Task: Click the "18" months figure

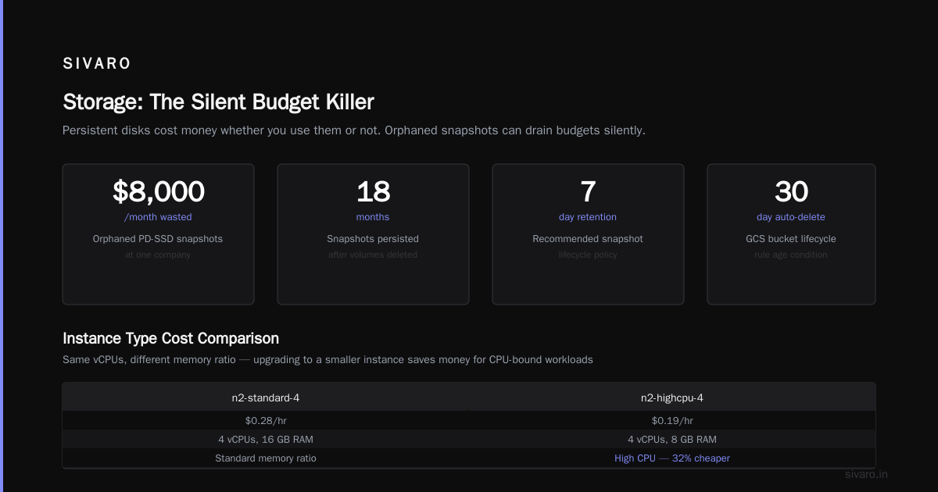Action: [x=373, y=191]
